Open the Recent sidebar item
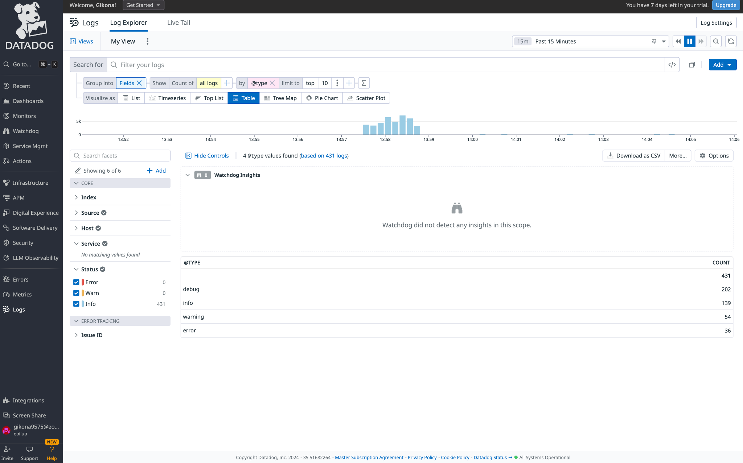This screenshot has height=463, width=743. pyautogui.click(x=21, y=86)
